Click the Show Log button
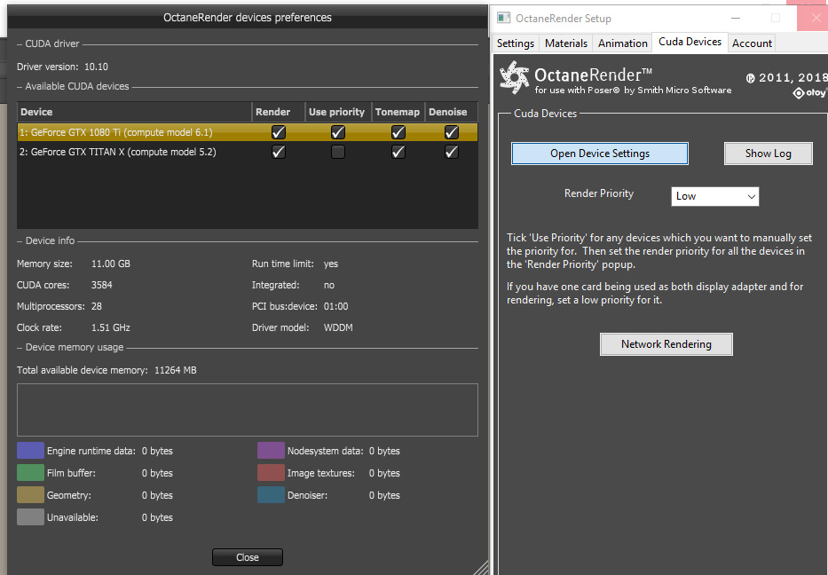 (769, 154)
